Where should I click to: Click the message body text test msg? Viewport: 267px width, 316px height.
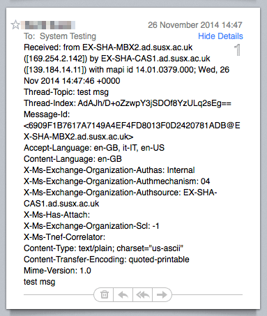point(40,282)
